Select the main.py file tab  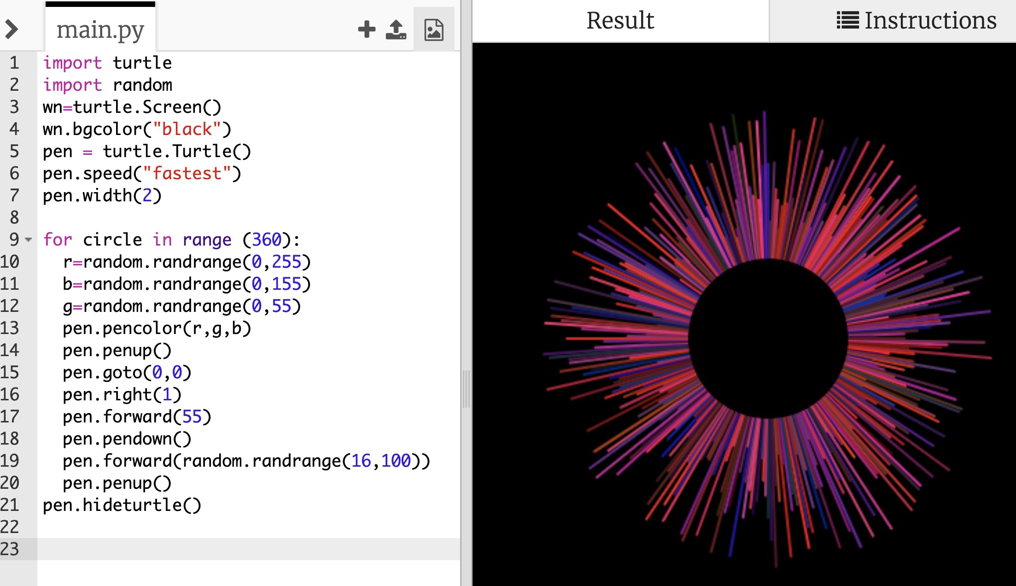click(100, 30)
